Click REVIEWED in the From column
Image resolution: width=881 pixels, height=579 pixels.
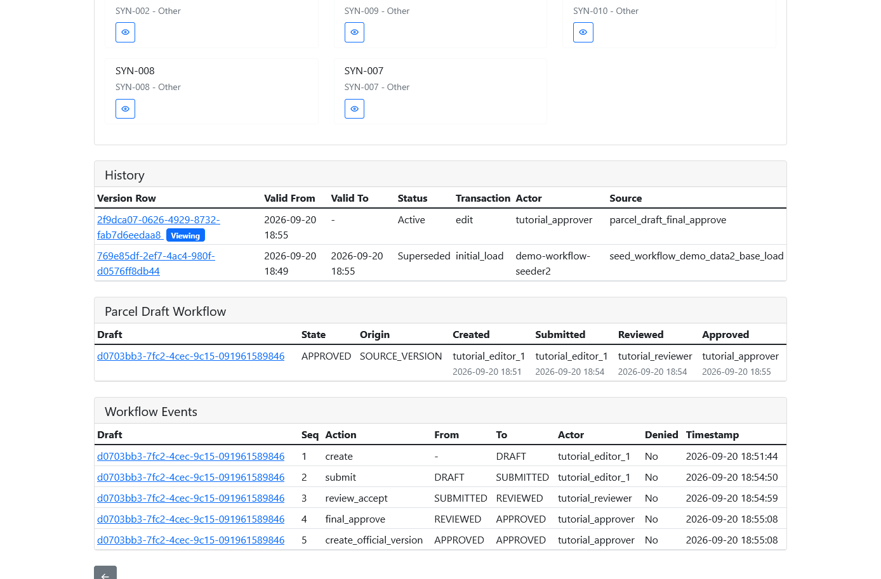tap(458, 519)
